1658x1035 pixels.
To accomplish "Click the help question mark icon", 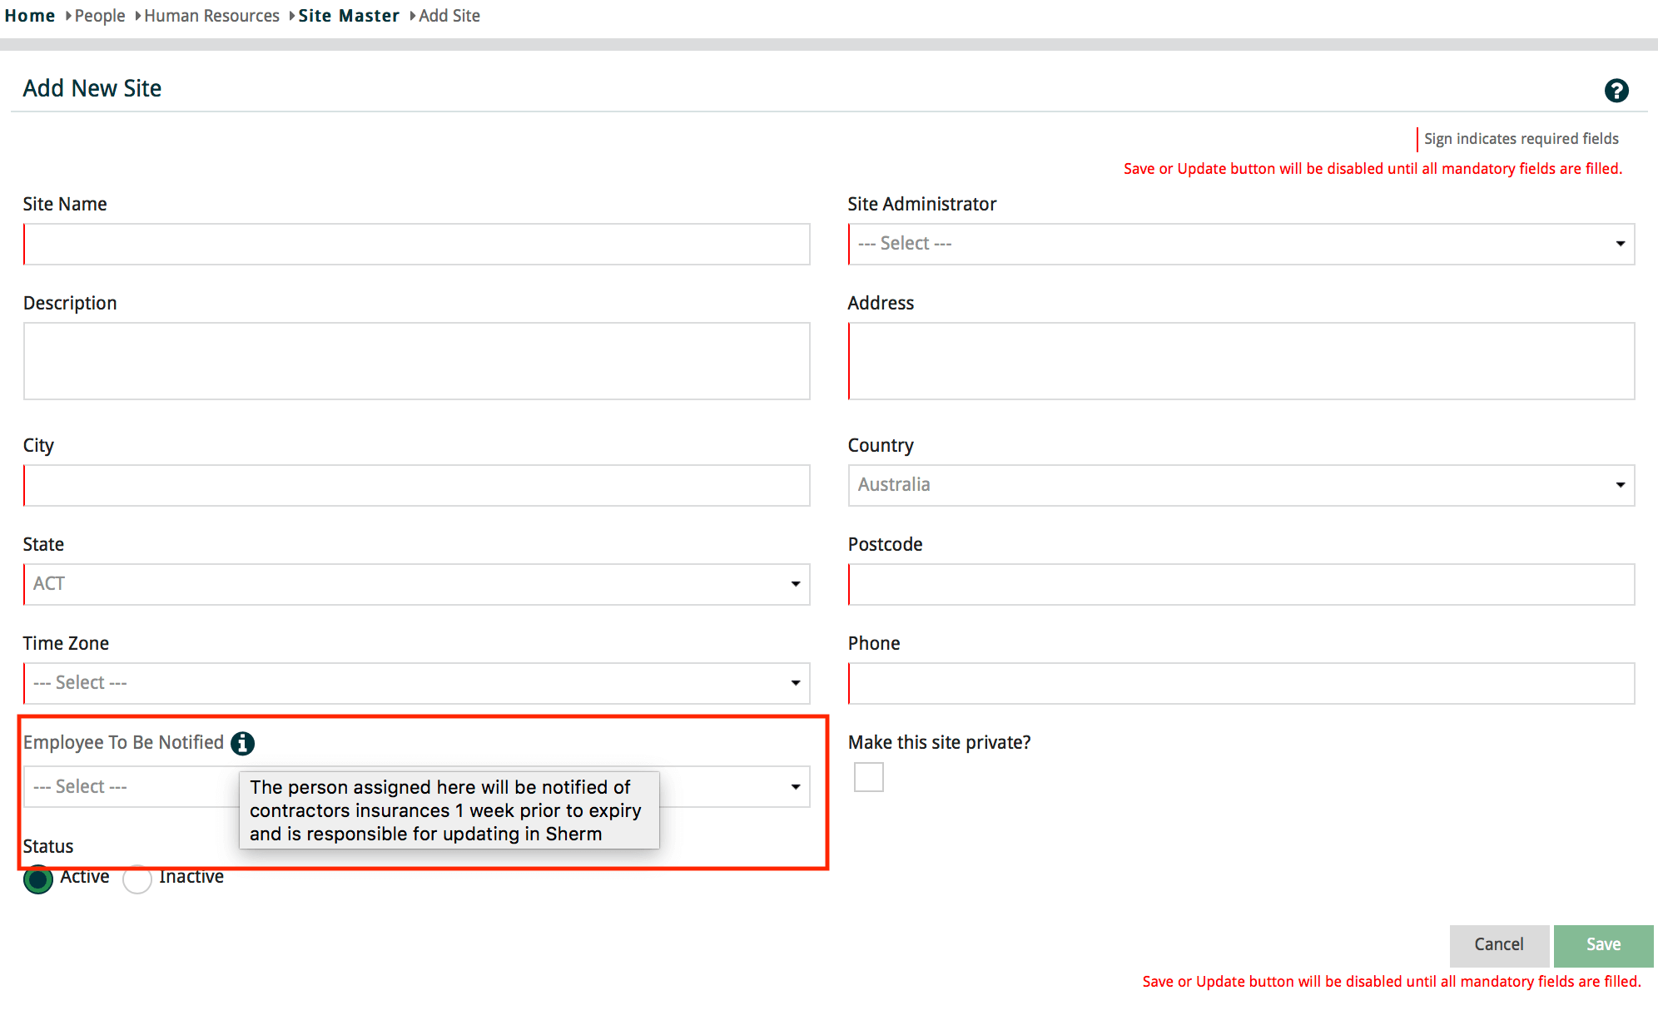I will tap(1616, 91).
